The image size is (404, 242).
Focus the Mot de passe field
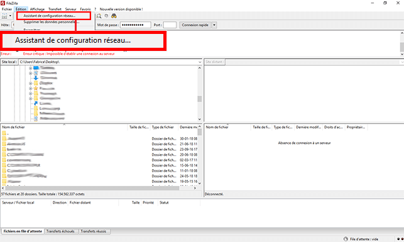coord(136,25)
